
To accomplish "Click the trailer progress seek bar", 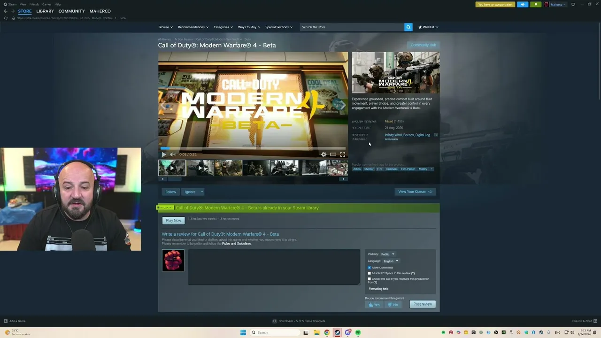I will [253, 148].
